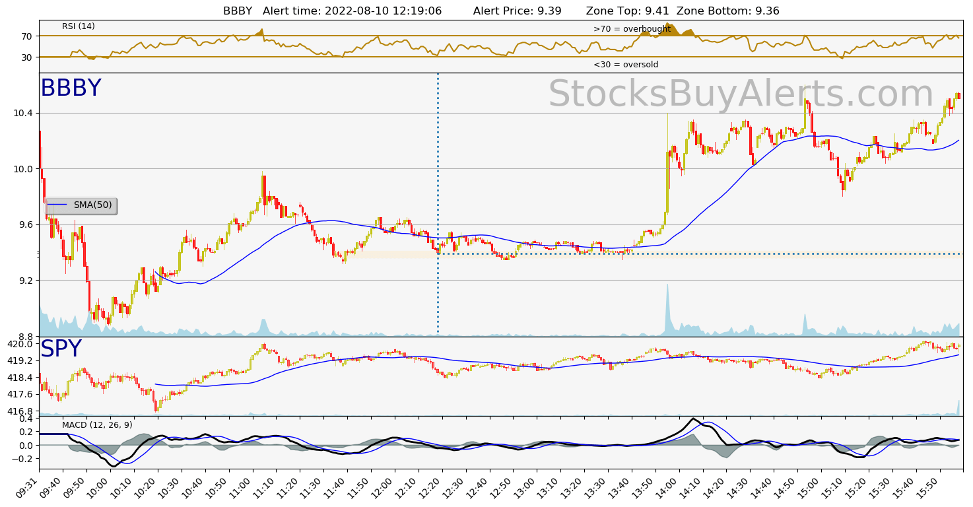973x507 pixels.
Task: Click the SMA(50) legend box
Action: [x=81, y=205]
